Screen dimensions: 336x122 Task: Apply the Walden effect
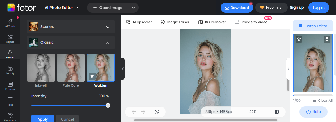pos(43,119)
